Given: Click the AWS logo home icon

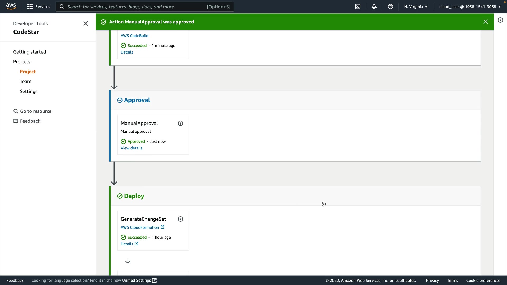Looking at the screenshot, I should 11,6.
